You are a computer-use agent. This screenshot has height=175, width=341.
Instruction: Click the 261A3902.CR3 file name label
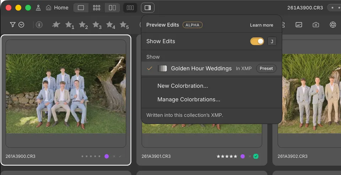click(292, 156)
